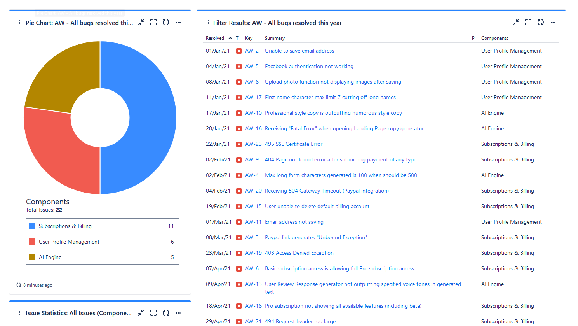This screenshot has width=578, height=326.
Task: Open issue key AW-17
Action: click(x=253, y=97)
